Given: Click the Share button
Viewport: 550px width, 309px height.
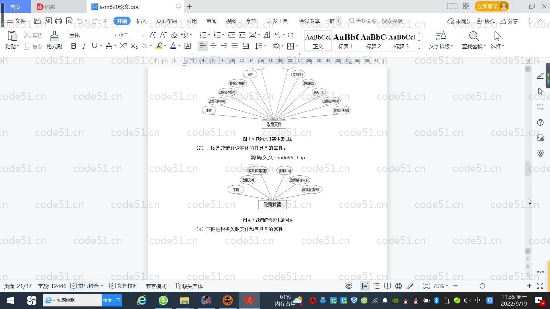Looking at the screenshot, I should point(509,21).
